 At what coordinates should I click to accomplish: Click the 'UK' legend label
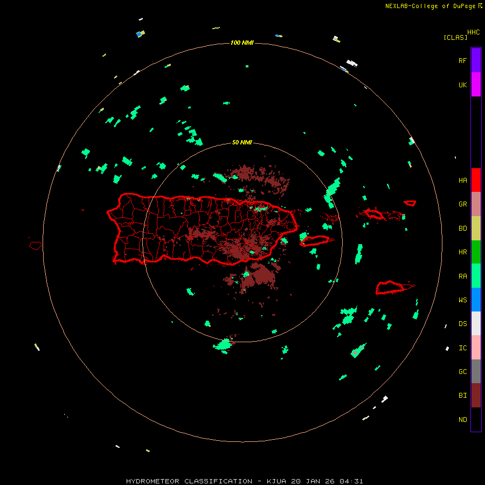(x=462, y=85)
